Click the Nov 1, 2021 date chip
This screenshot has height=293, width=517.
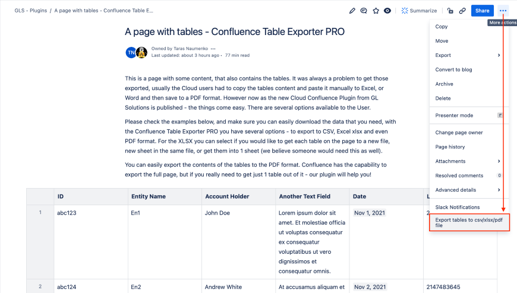point(369,212)
